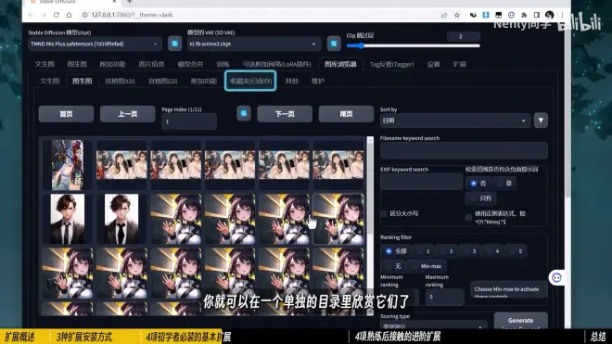
Task: Click refresh icon beside Page Index field
Action: point(244,114)
